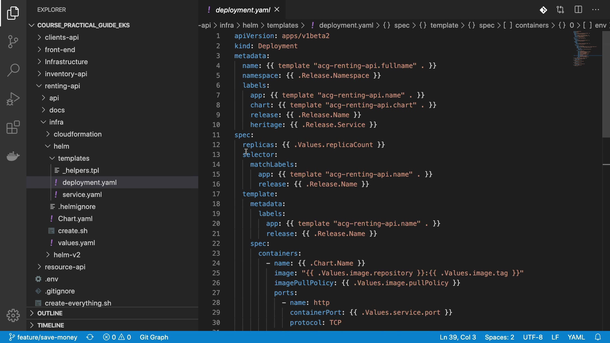Image resolution: width=610 pixels, height=343 pixels.
Task: Open service.yaml in the explorer
Action: [x=82, y=195]
